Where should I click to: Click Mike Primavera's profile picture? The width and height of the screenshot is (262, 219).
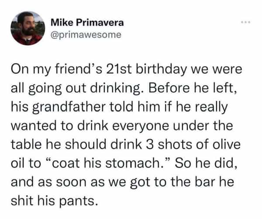pyautogui.click(x=27, y=28)
